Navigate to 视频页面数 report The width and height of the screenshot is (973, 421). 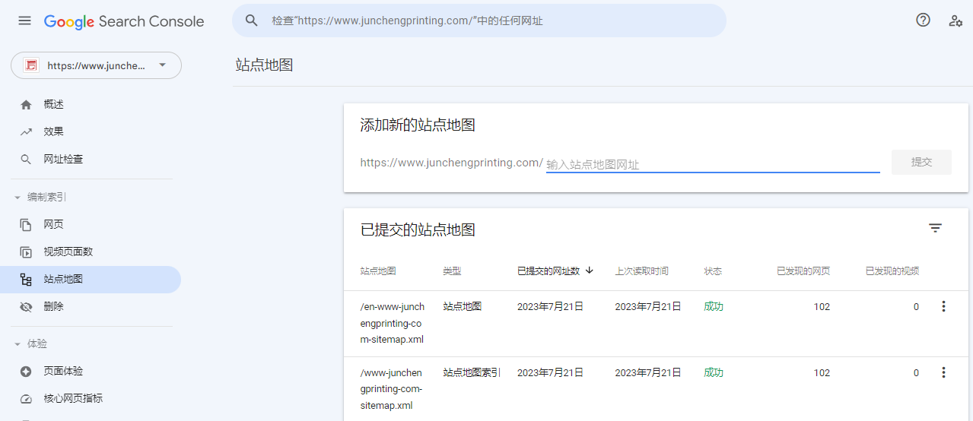click(68, 252)
